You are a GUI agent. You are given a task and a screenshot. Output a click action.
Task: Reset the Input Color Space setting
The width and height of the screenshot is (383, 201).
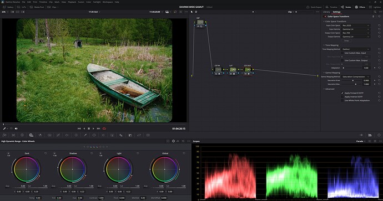[379, 25]
